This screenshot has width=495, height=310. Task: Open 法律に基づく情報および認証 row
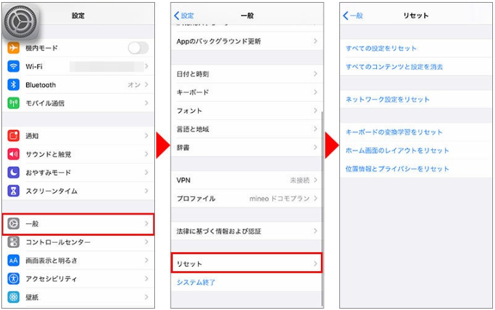[x=246, y=231]
